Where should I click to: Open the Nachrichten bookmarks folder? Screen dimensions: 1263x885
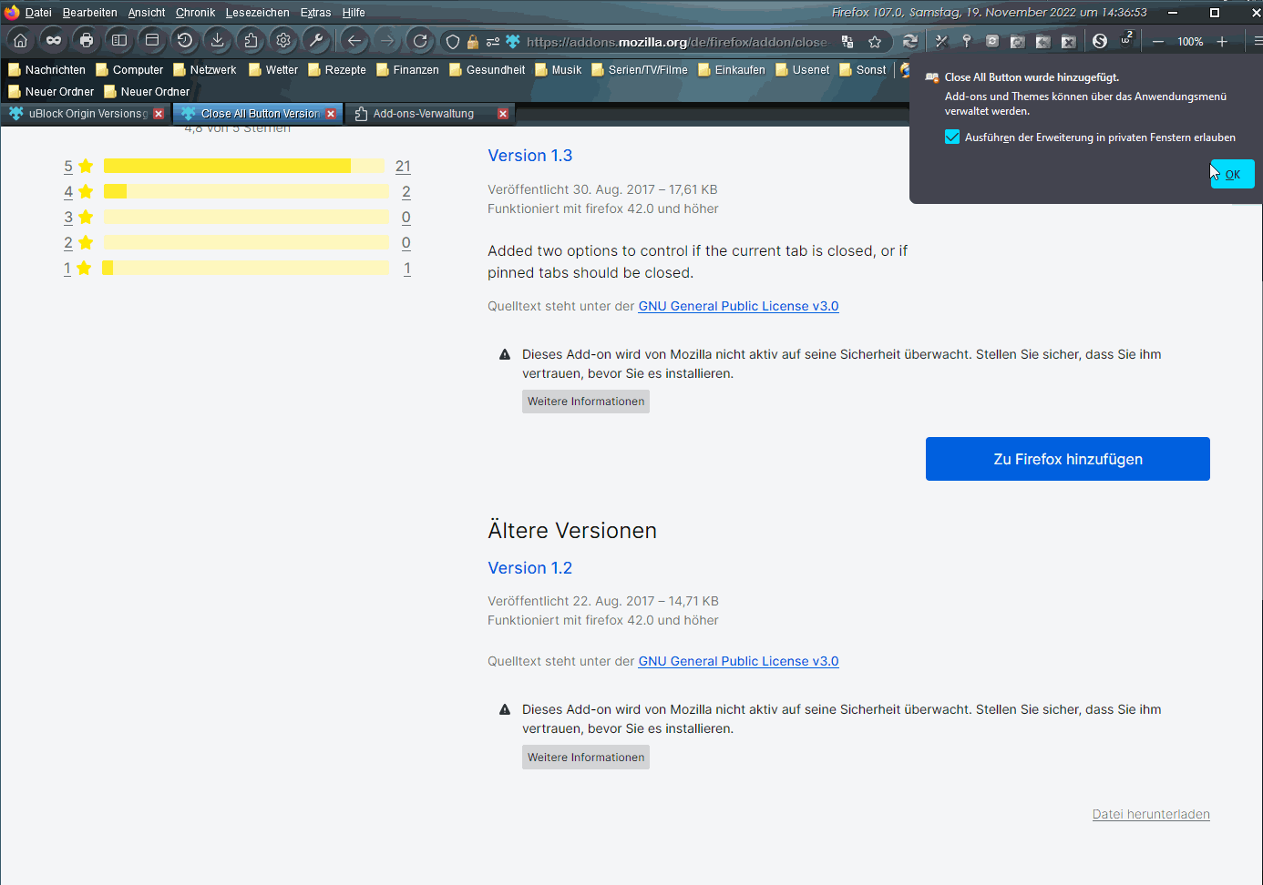coord(46,70)
